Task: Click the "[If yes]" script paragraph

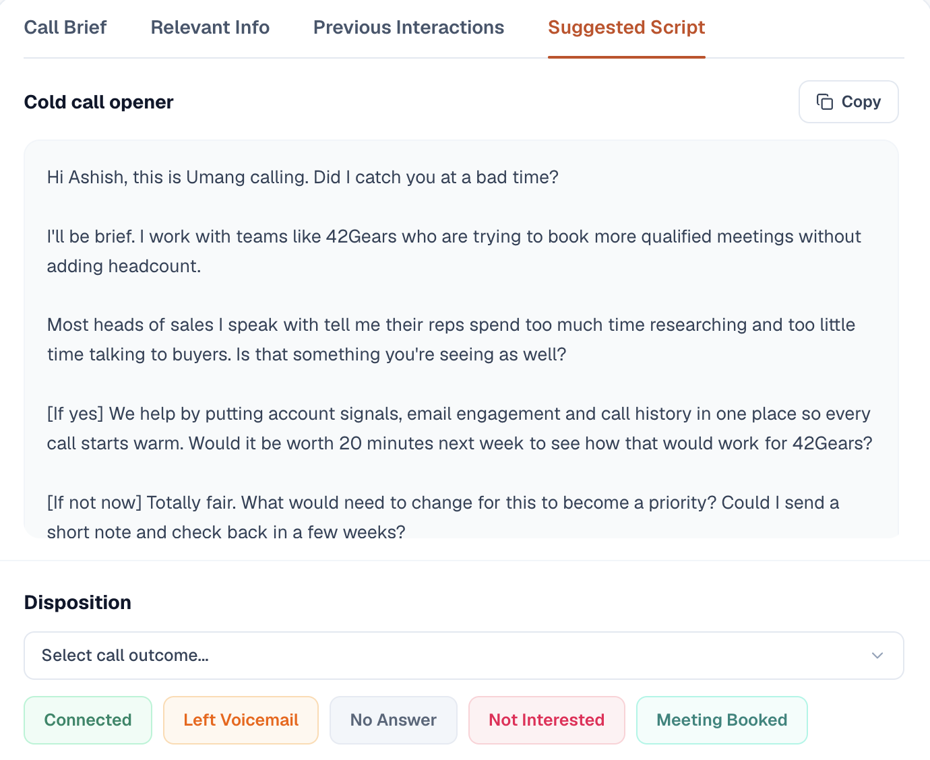Action: [460, 429]
